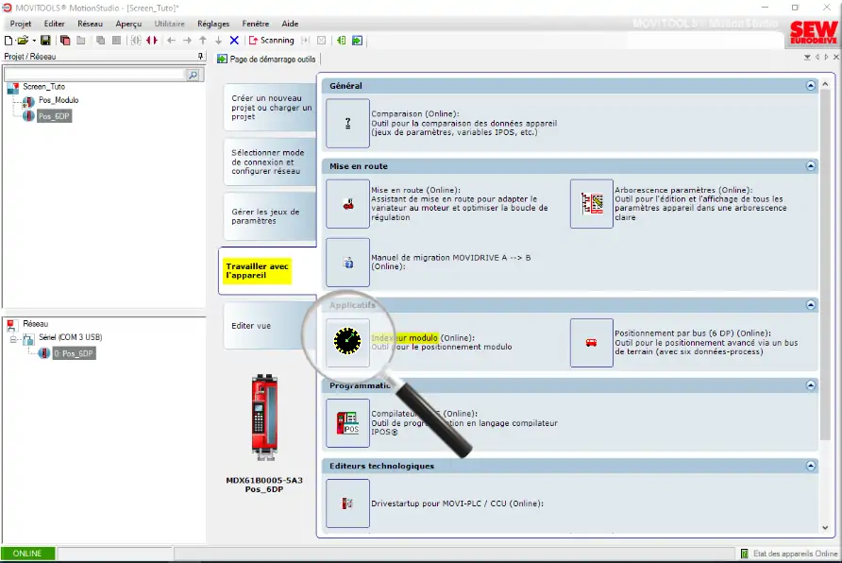This screenshot has width=842, height=563.
Task: Click the green ONLINE status indicator
Action: click(27, 554)
